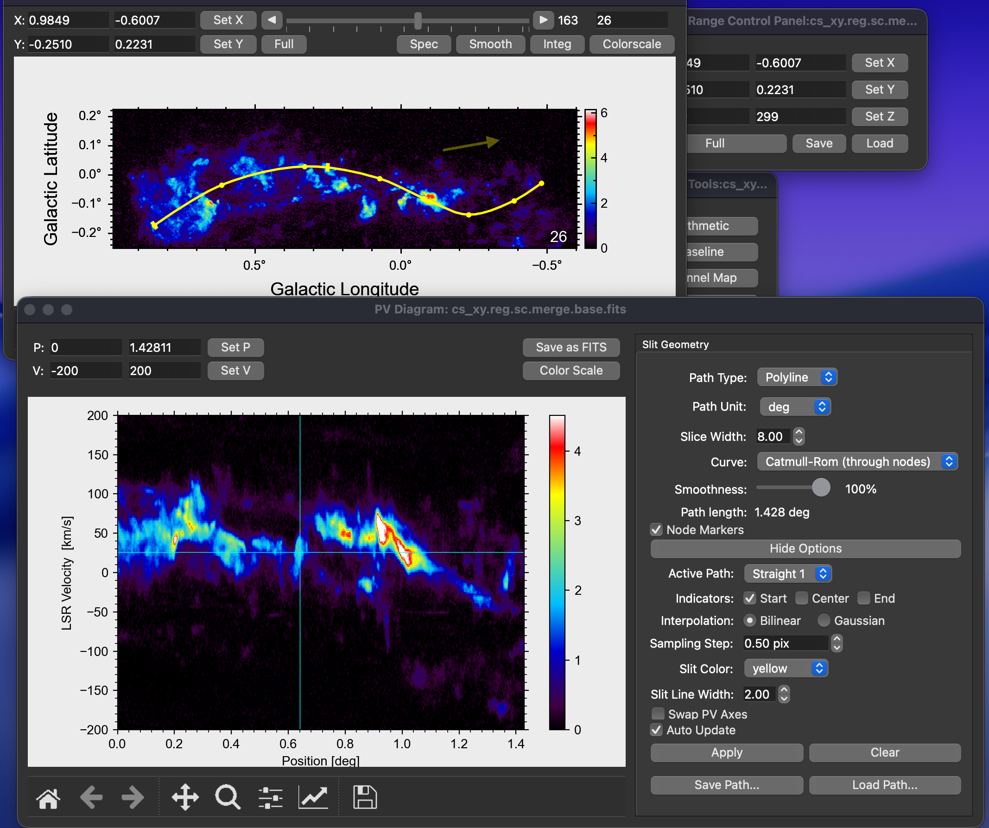989x828 pixels.
Task: Open the Curve Catmull-Rom dropdown
Action: [857, 462]
